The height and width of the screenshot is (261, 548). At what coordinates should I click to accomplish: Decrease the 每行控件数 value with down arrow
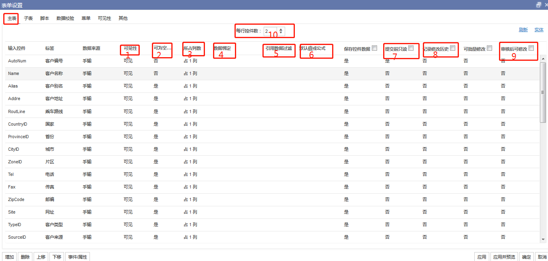click(281, 33)
